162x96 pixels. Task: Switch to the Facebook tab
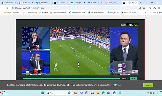click(43, 3)
